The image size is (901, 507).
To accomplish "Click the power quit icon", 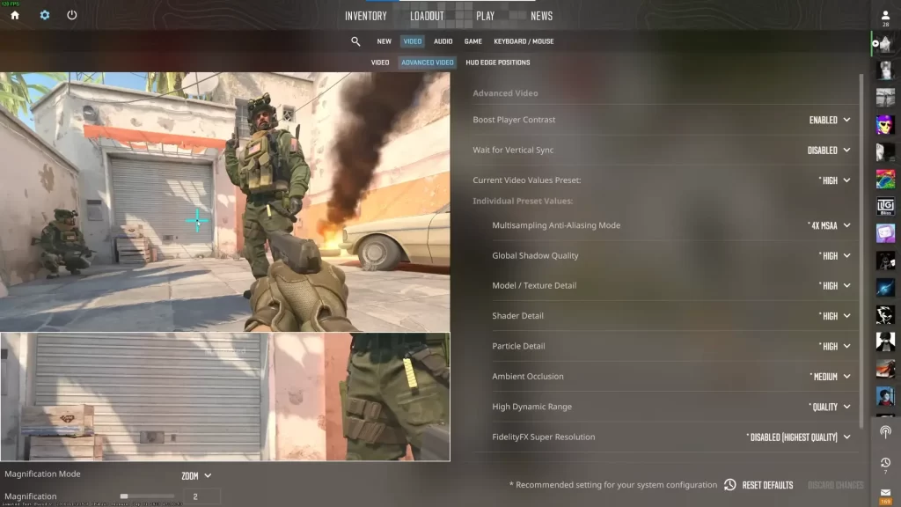I will click(x=72, y=16).
